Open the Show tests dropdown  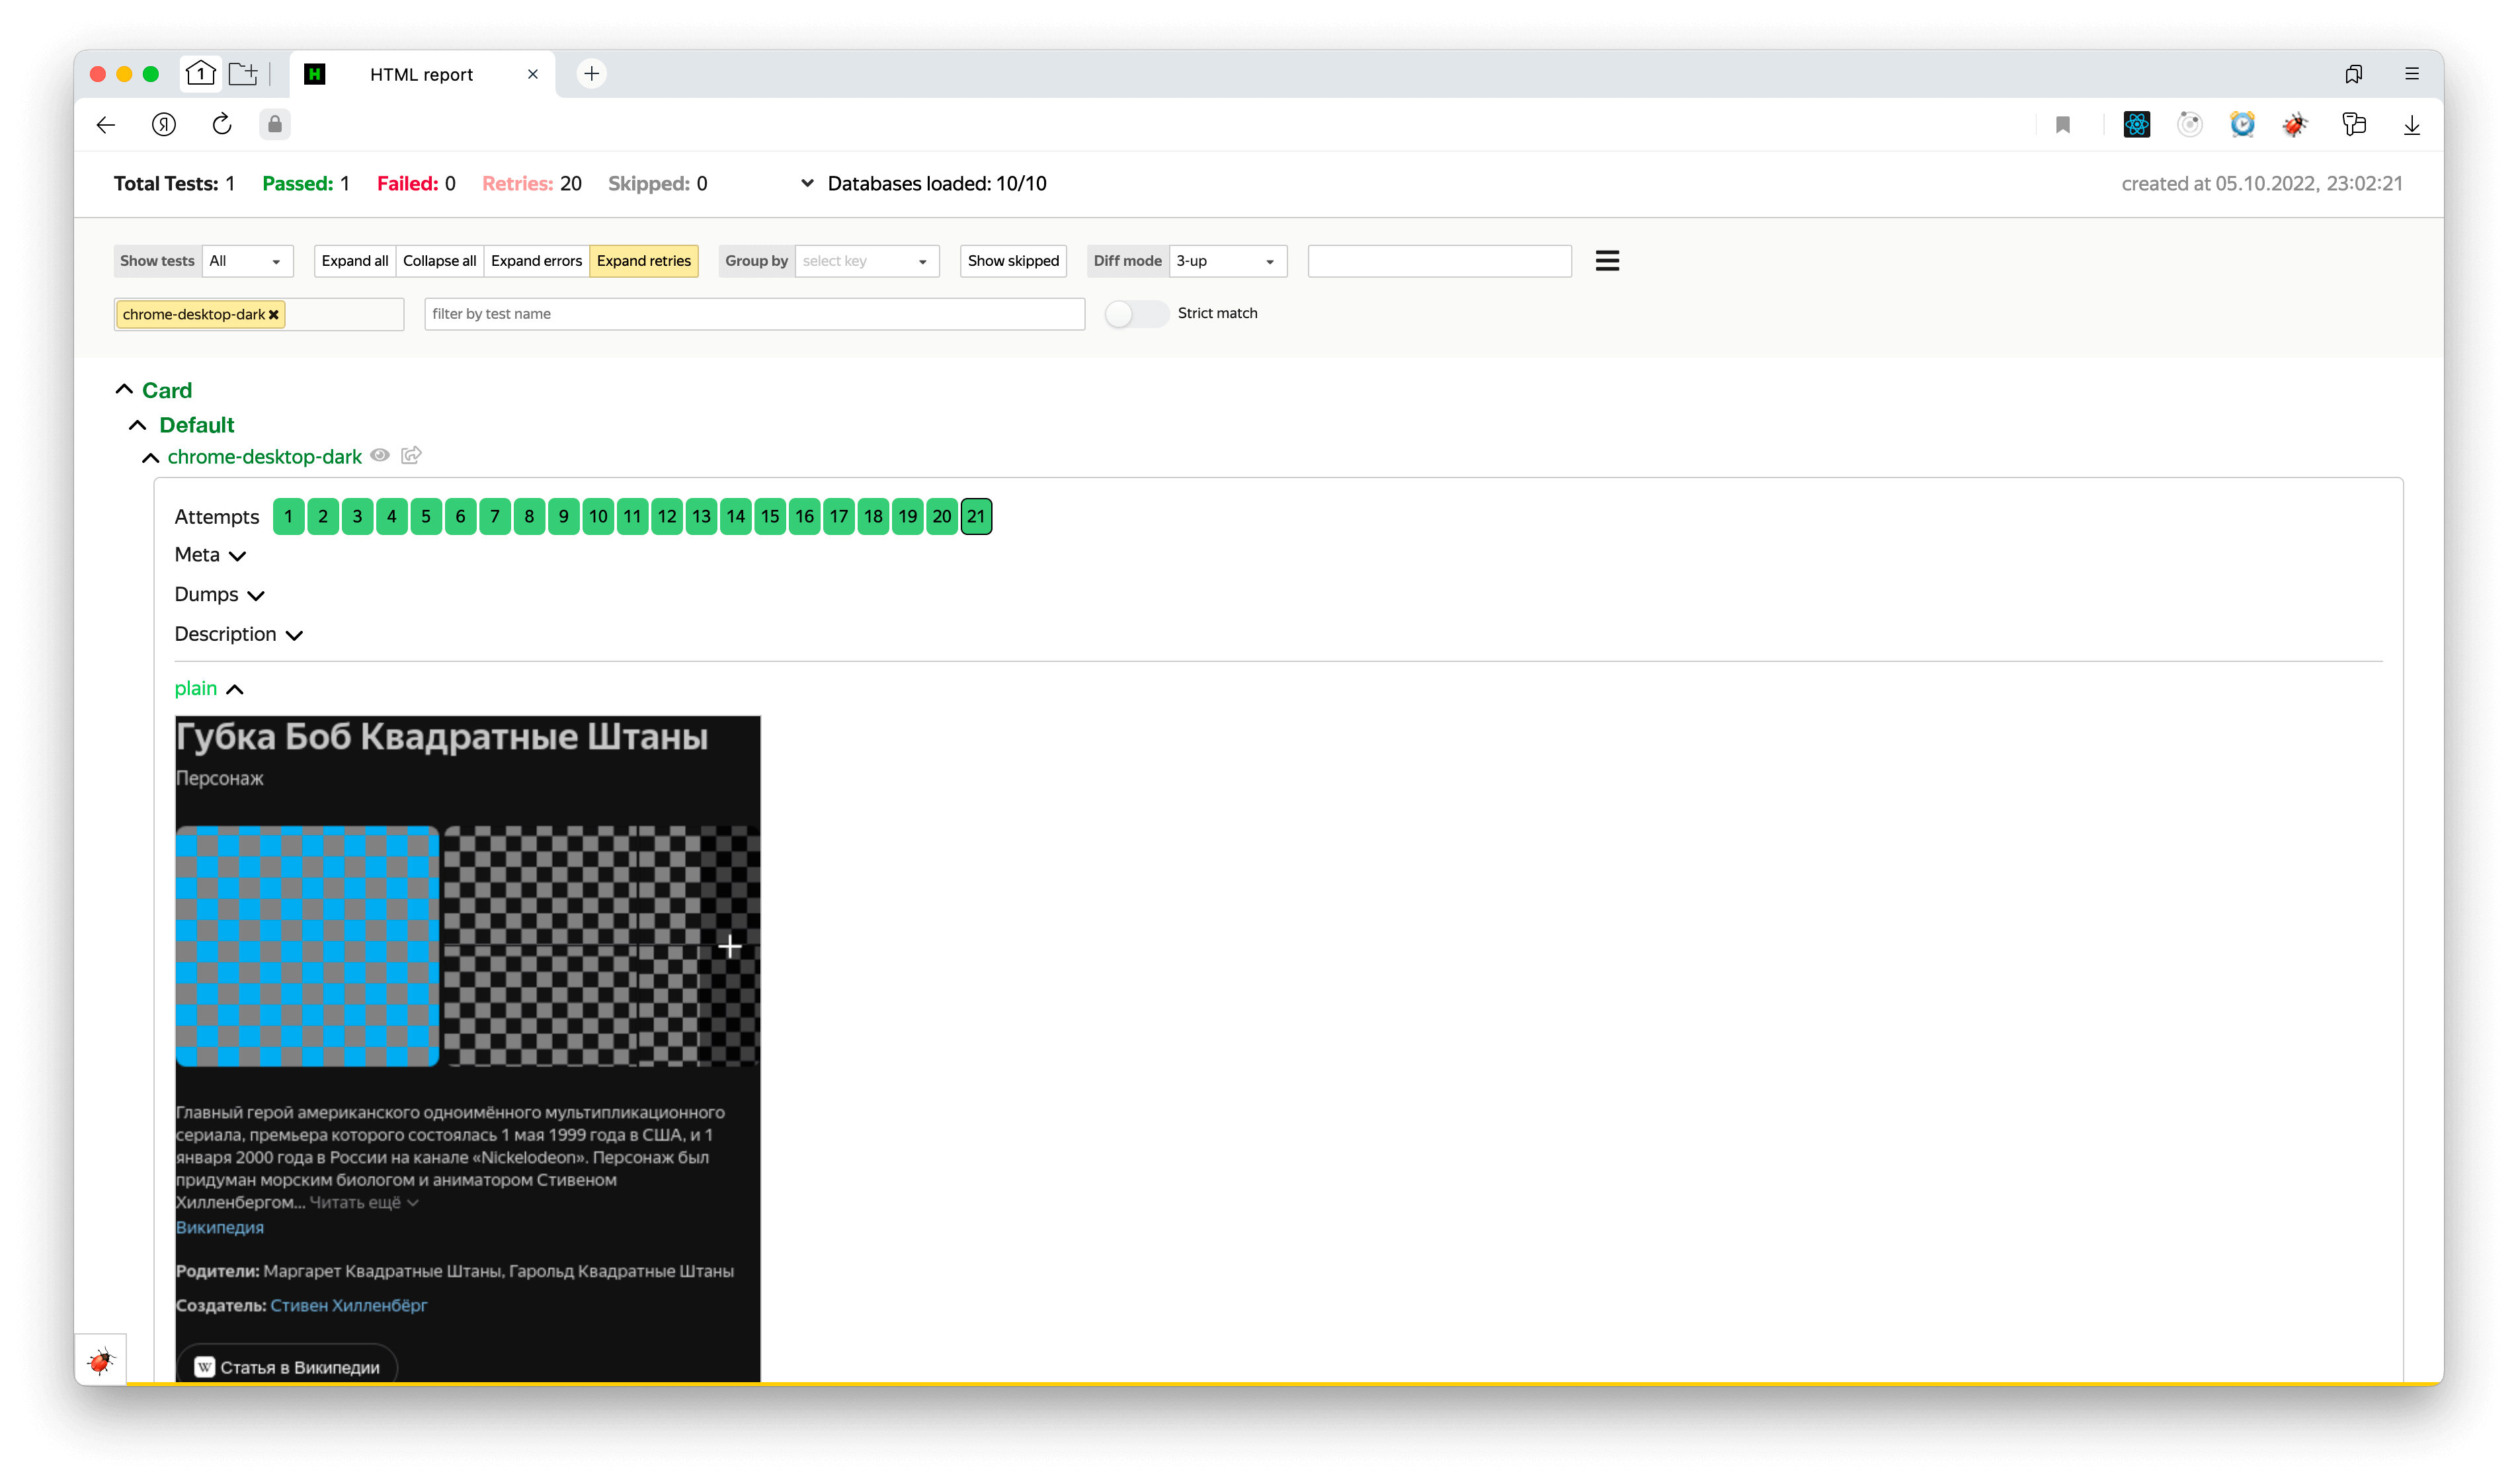click(247, 261)
